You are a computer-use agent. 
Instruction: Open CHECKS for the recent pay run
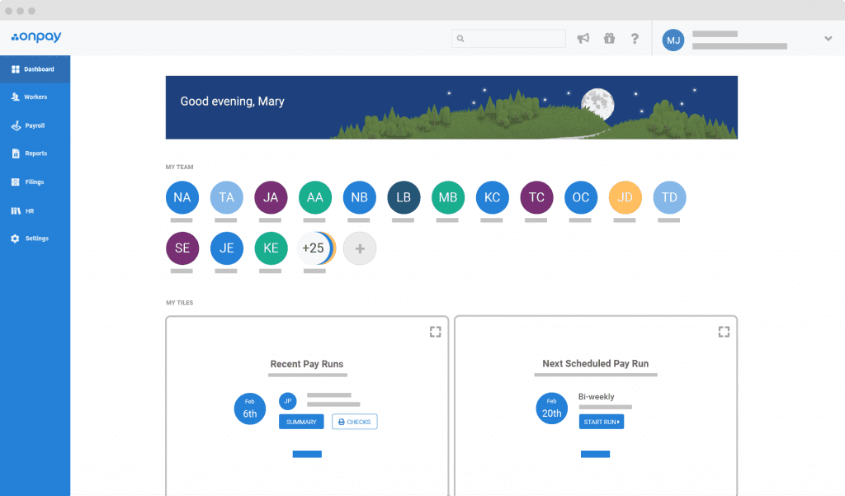tap(354, 421)
